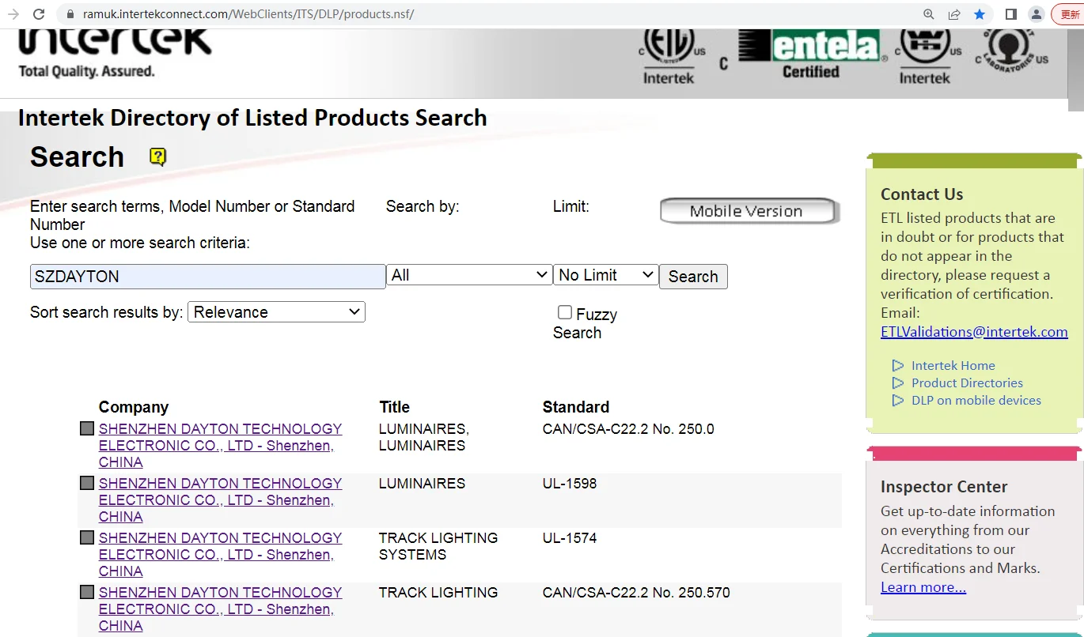
Task: Open the Shenzhen Dayton link for UL-1598
Action: pos(220,500)
